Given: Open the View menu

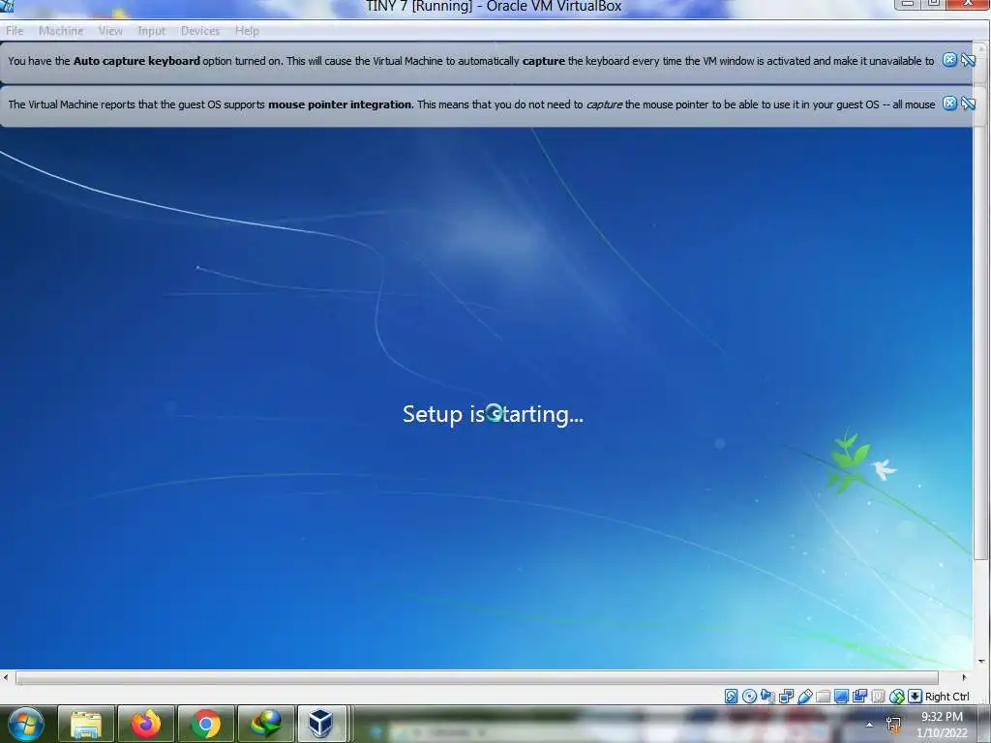Looking at the screenshot, I should [x=110, y=30].
